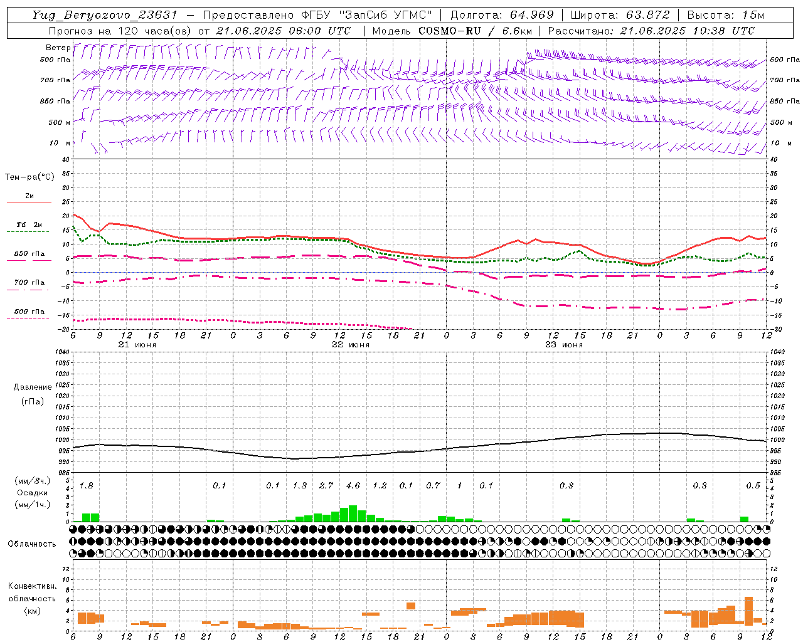Click the 1.3 precipitation total value
This screenshot has width=803, height=642.
coord(300,485)
